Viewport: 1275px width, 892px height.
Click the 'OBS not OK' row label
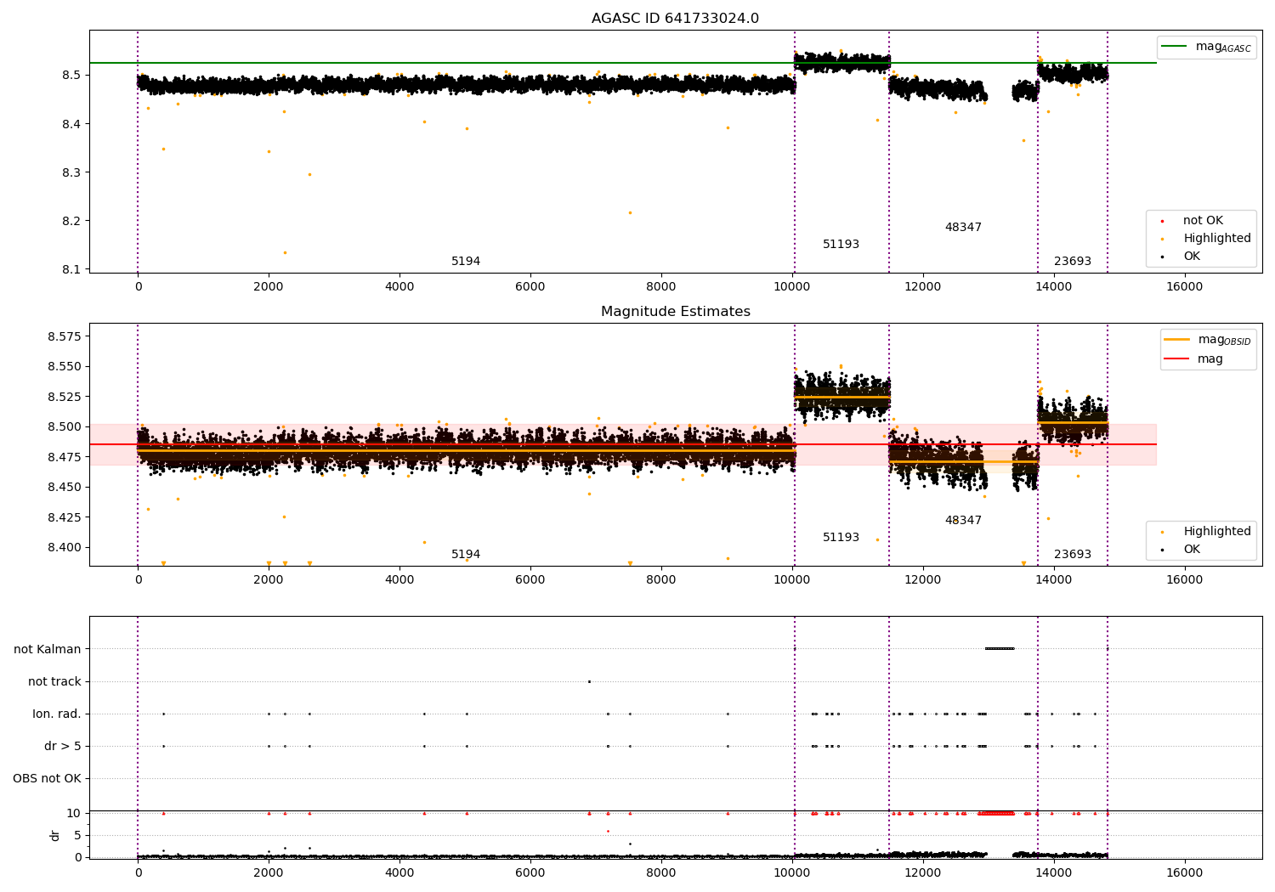(47, 778)
